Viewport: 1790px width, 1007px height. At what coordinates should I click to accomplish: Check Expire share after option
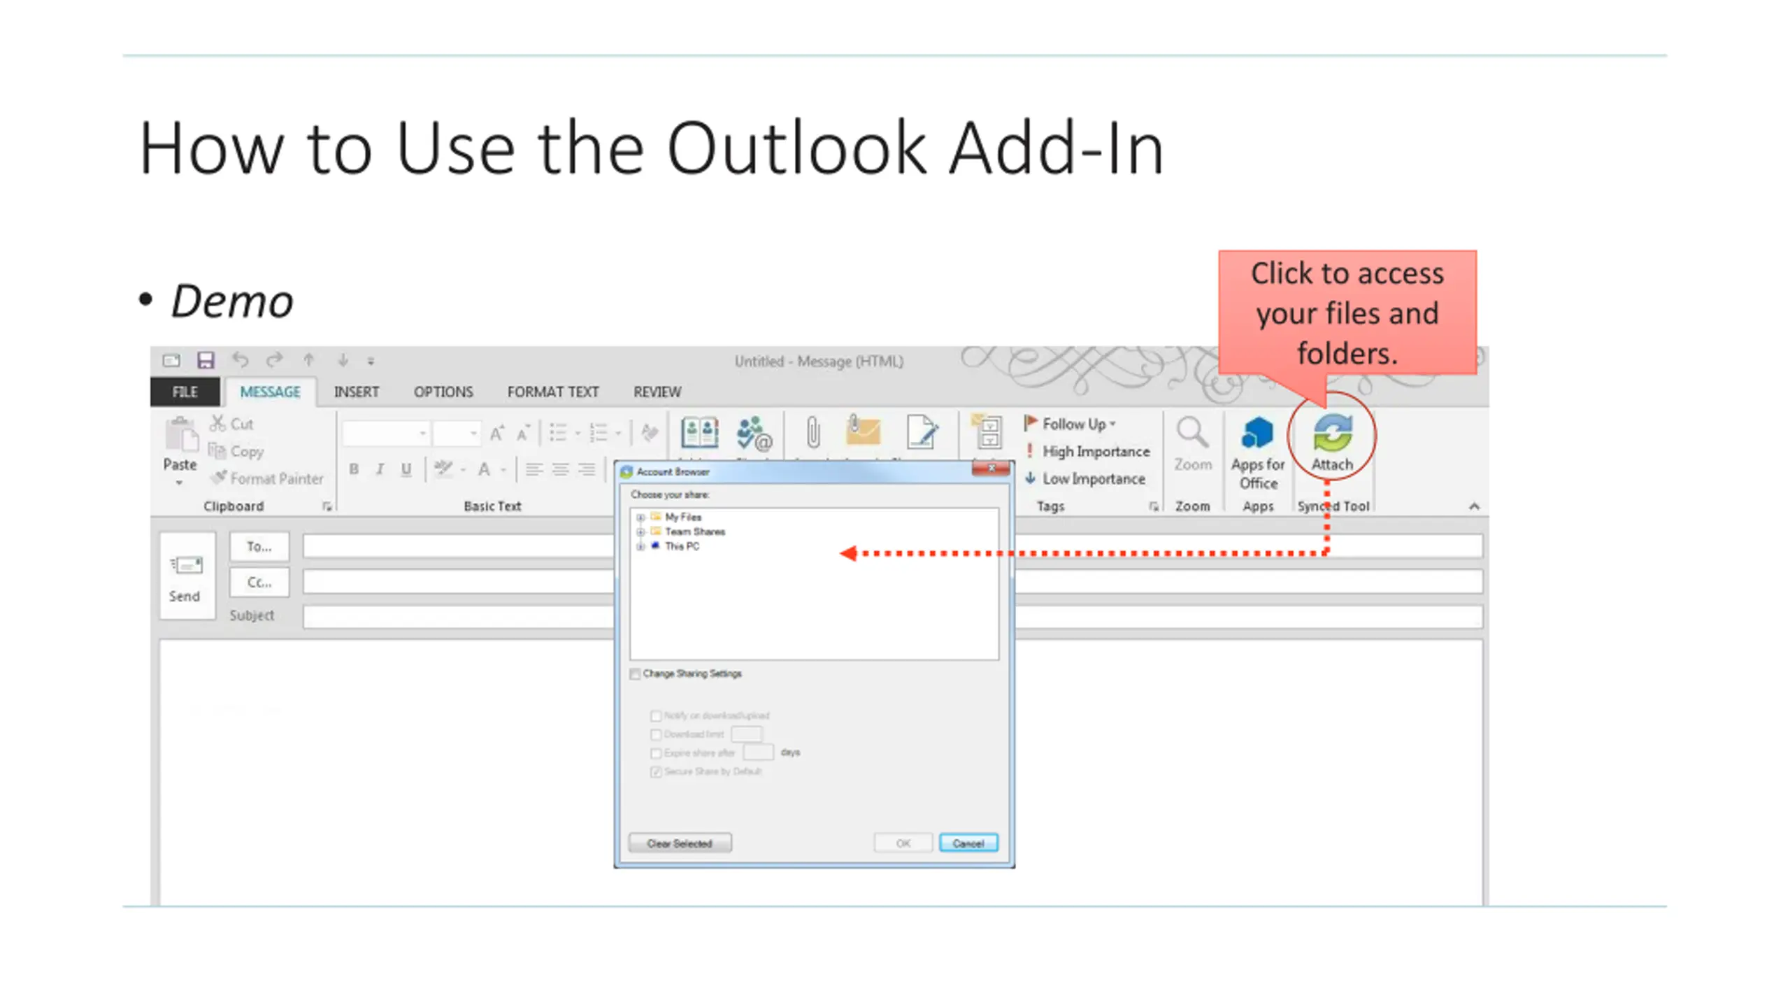click(x=656, y=753)
